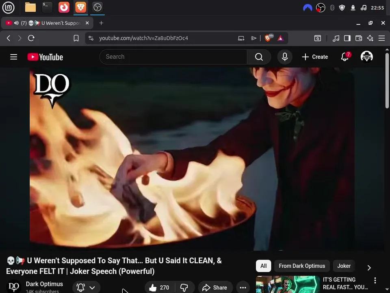390x293 pixels.
Task: Share this video
Action: [215, 288]
